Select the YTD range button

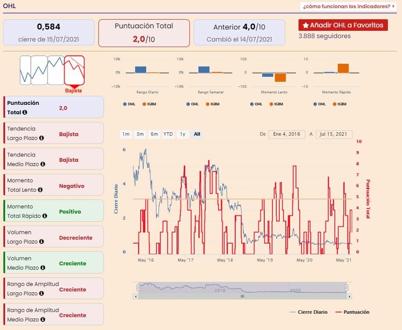(x=168, y=134)
